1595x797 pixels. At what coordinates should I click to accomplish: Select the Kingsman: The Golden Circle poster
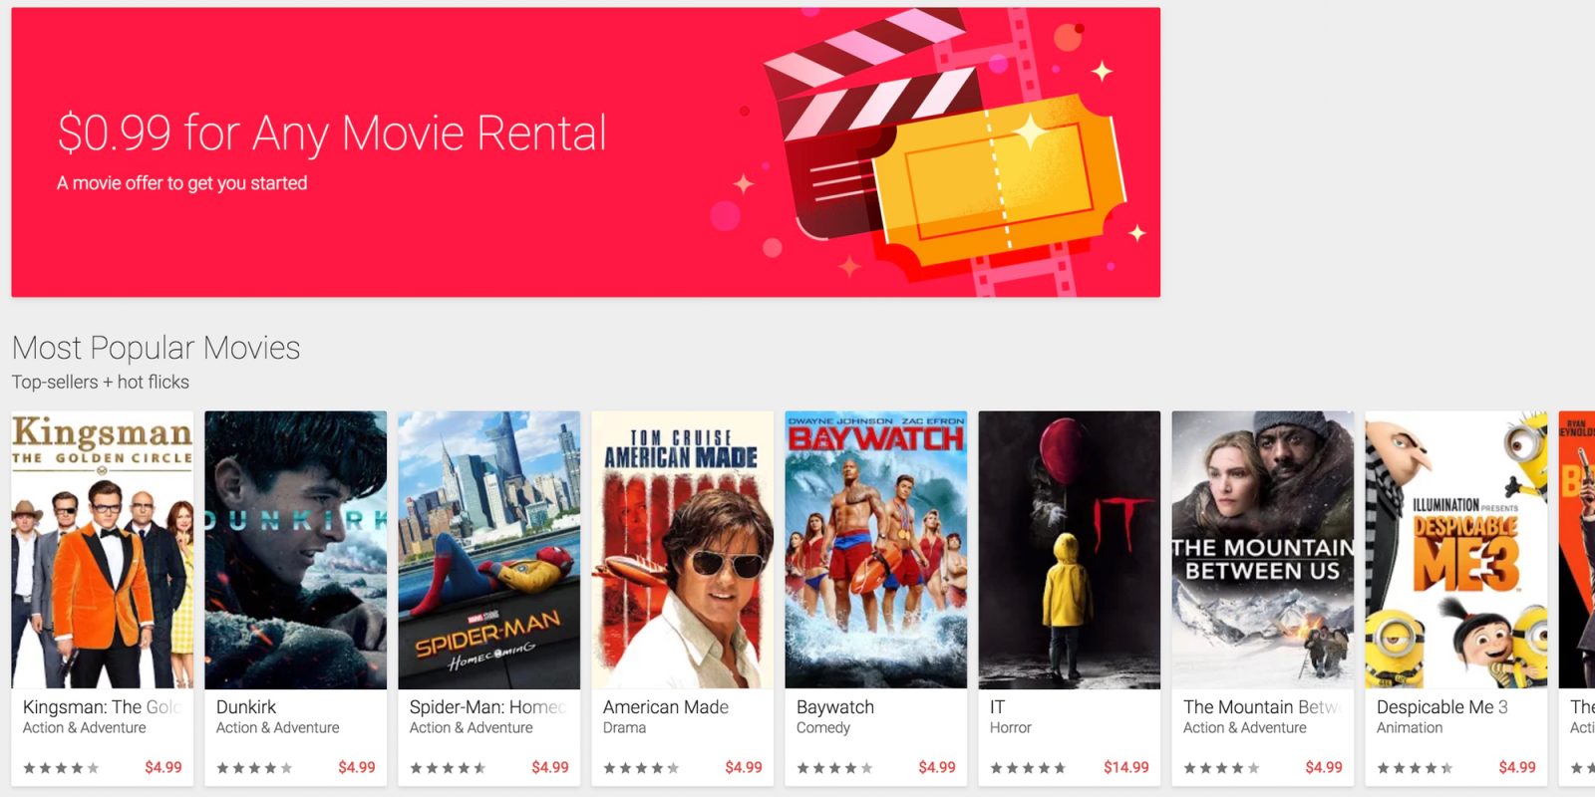103,550
